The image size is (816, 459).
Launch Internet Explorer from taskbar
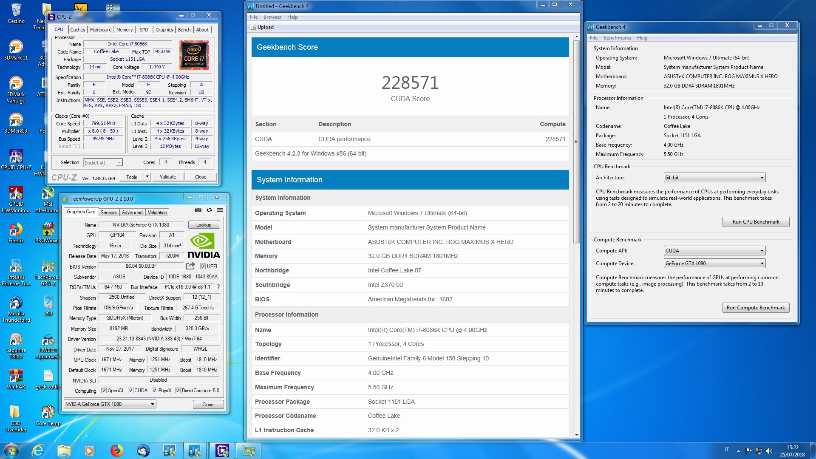(x=38, y=450)
